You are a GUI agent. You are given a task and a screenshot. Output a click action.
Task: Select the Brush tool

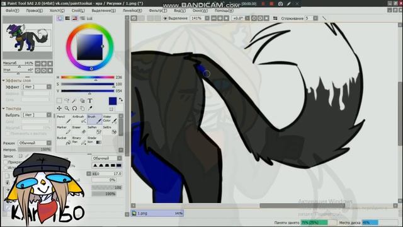tap(94, 119)
